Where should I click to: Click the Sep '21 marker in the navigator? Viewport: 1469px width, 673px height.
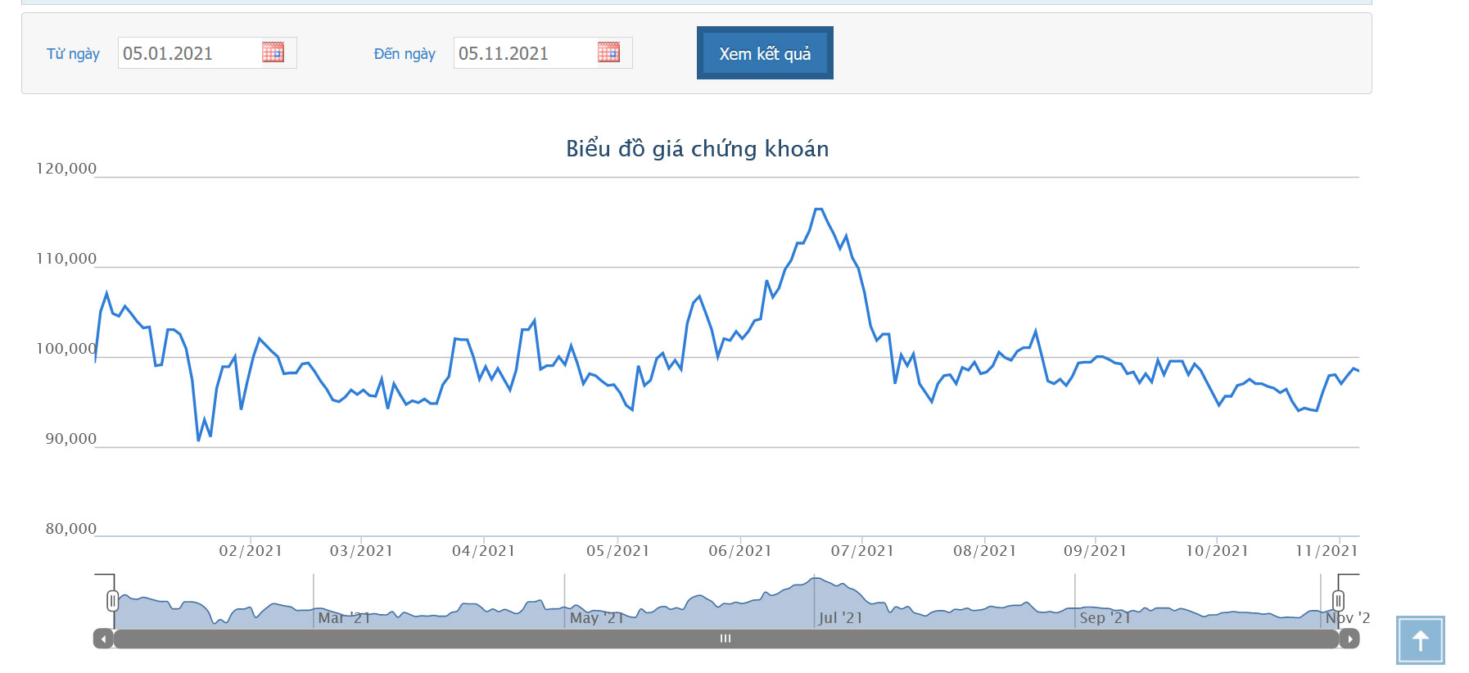[1105, 618]
